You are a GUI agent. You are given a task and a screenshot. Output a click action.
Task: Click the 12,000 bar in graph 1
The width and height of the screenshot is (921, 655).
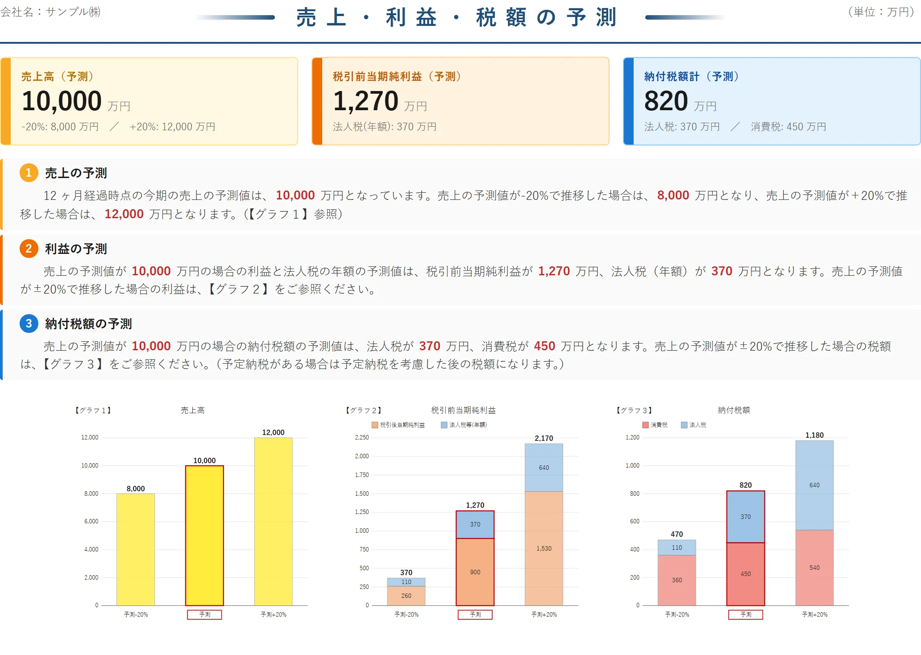pyautogui.click(x=273, y=522)
